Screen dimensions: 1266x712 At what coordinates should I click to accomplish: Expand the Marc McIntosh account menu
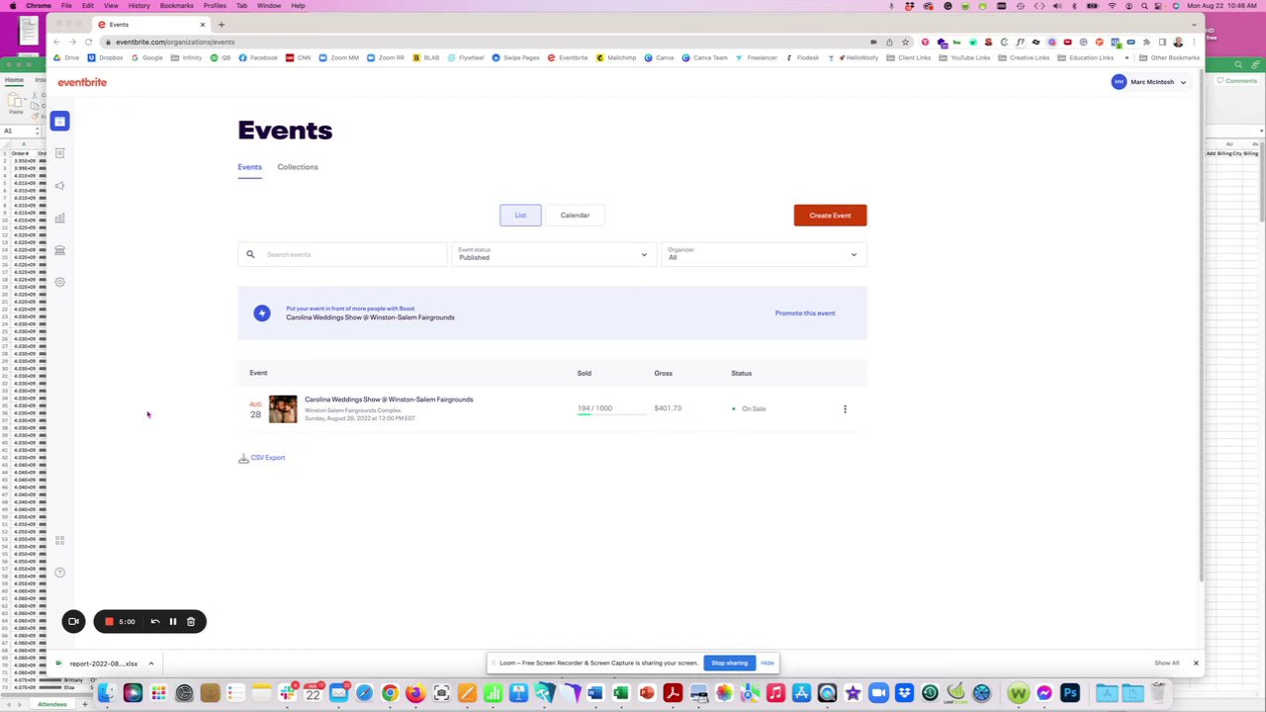(1148, 82)
